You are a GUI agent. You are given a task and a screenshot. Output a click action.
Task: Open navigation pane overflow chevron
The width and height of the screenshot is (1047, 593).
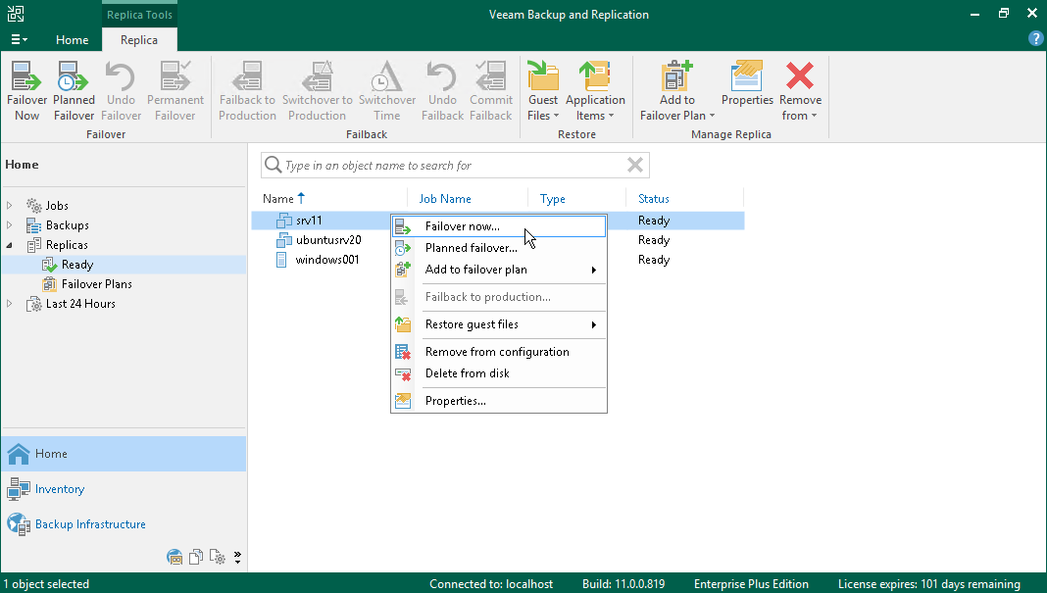pyautogui.click(x=237, y=558)
